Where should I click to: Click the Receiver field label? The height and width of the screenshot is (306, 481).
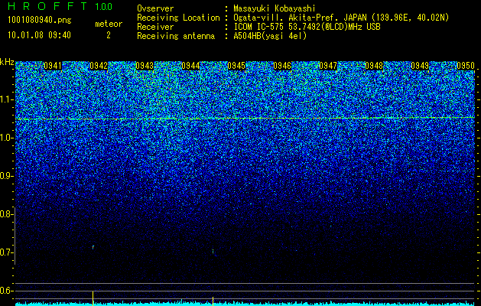click(155, 27)
